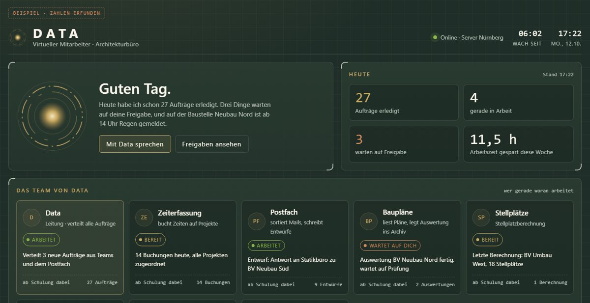Open the Baupläne card title
590x303 pixels.
click(398, 212)
